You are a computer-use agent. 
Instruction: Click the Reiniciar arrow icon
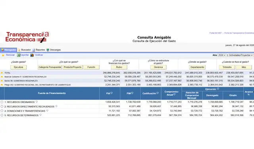tap(3, 55)
